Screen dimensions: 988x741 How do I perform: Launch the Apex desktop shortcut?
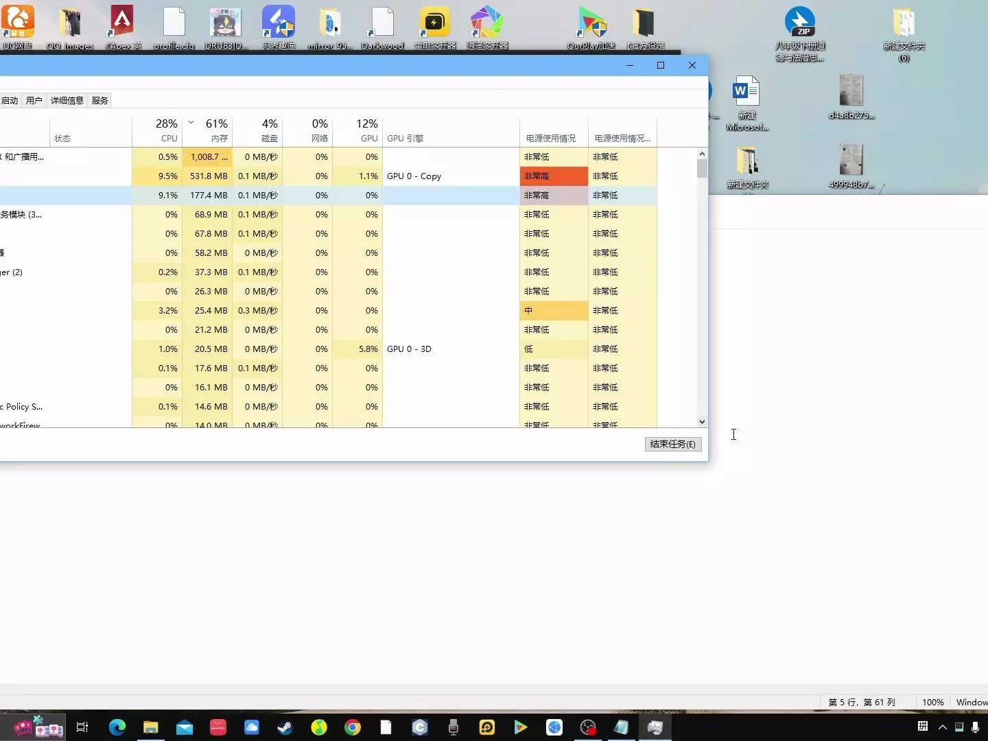[122, 27]
